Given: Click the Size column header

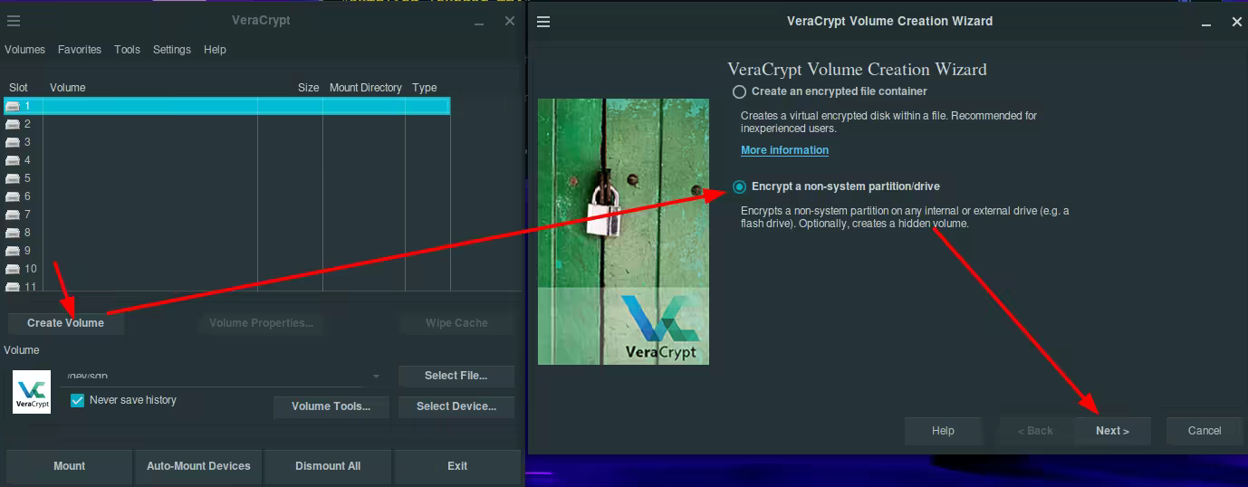Looking at the screenshot, I should tap(308, 88).
